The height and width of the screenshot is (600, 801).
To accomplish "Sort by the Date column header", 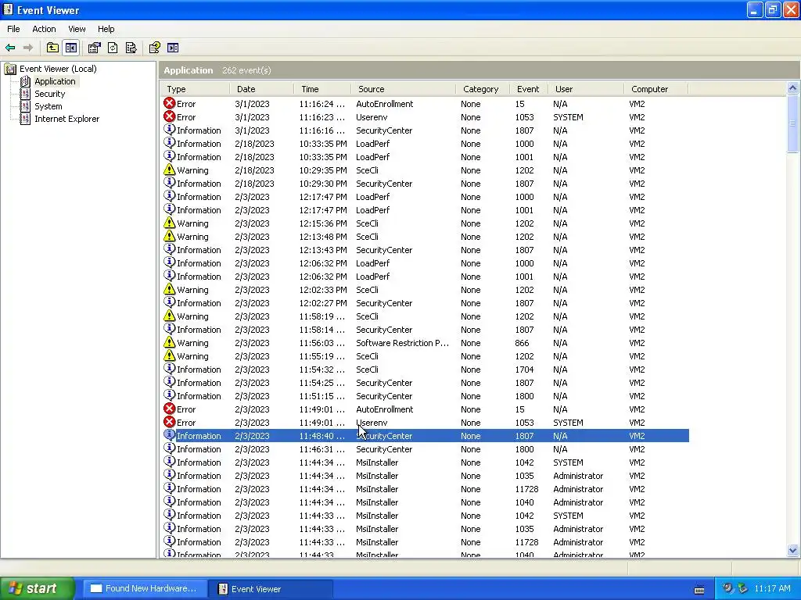I will [261, 89].
